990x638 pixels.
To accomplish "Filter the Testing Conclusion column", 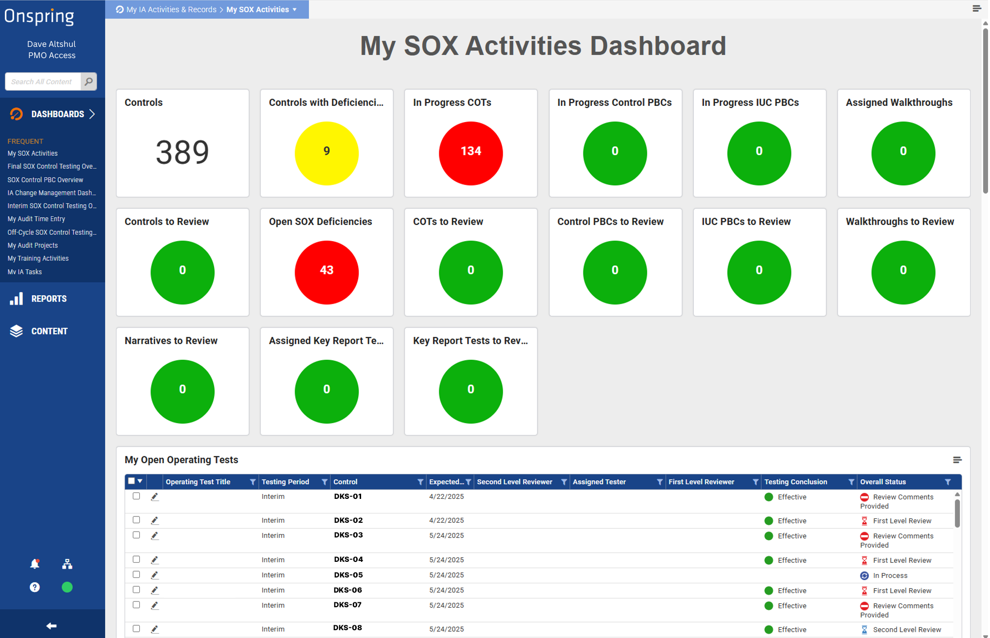I will click(x=851, y=482).
